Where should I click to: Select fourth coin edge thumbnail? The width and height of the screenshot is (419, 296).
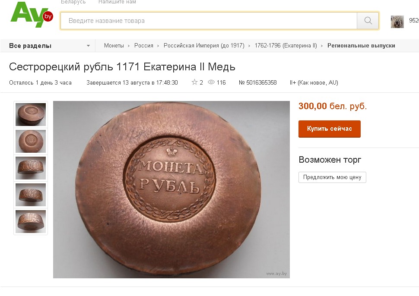31,195
